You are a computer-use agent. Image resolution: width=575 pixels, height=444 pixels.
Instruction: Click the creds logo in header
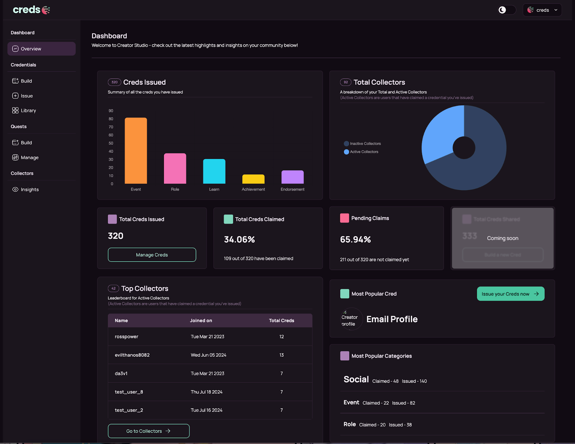click(x=31, y=10)
